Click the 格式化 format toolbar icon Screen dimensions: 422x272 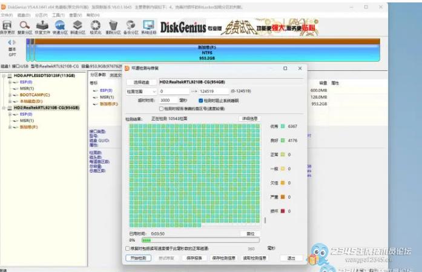(x=96, y=25)
